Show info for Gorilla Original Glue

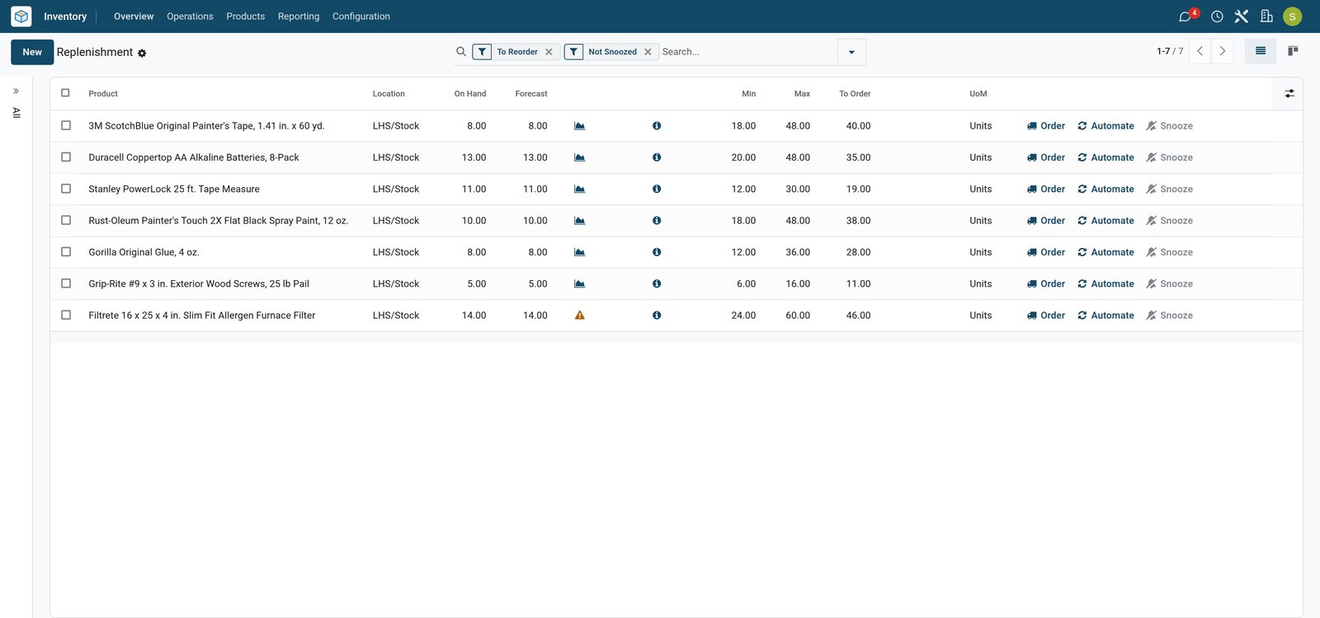click(x=657, y=252)
